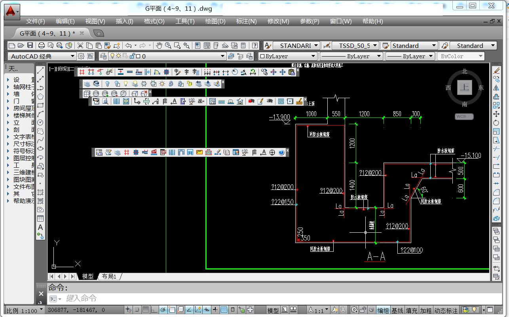Toggle Lineweight display in status bar
Viewport: 509px width, 317px height.
tap(215, 310)
